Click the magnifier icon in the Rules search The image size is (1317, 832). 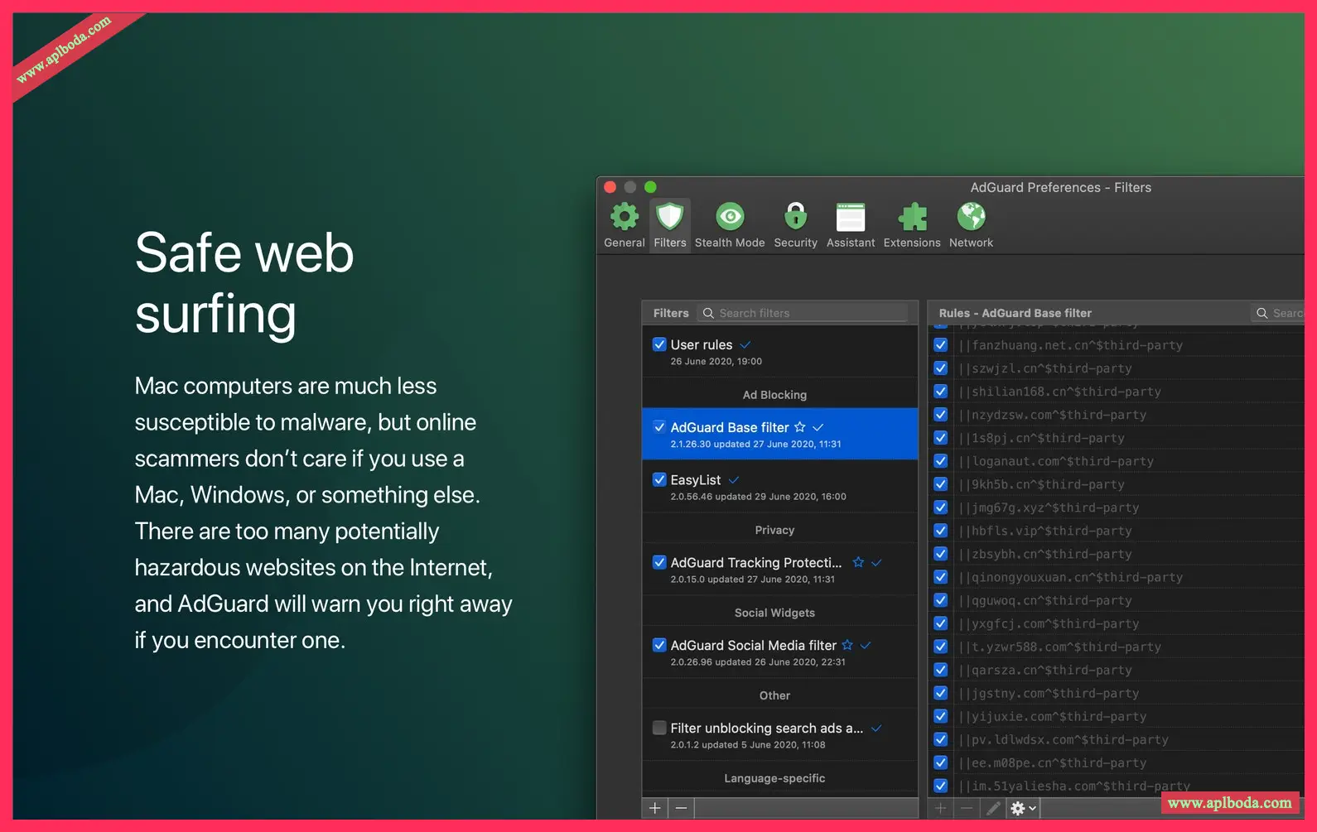pos(1262,313)
